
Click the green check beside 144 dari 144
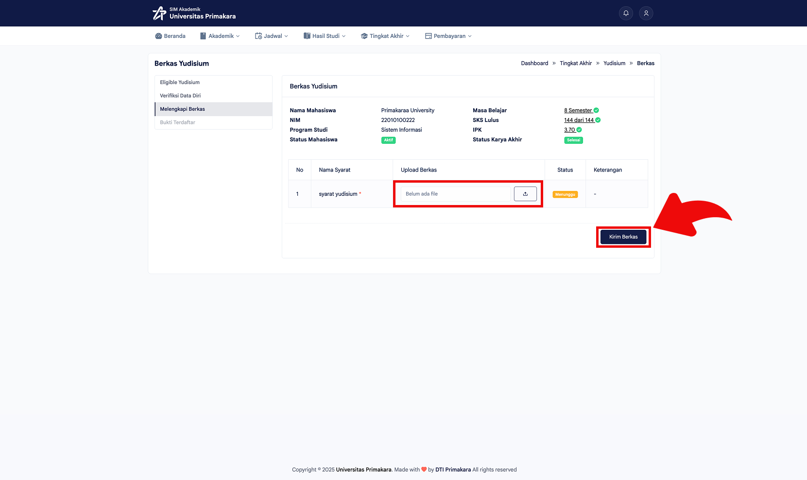598,120
